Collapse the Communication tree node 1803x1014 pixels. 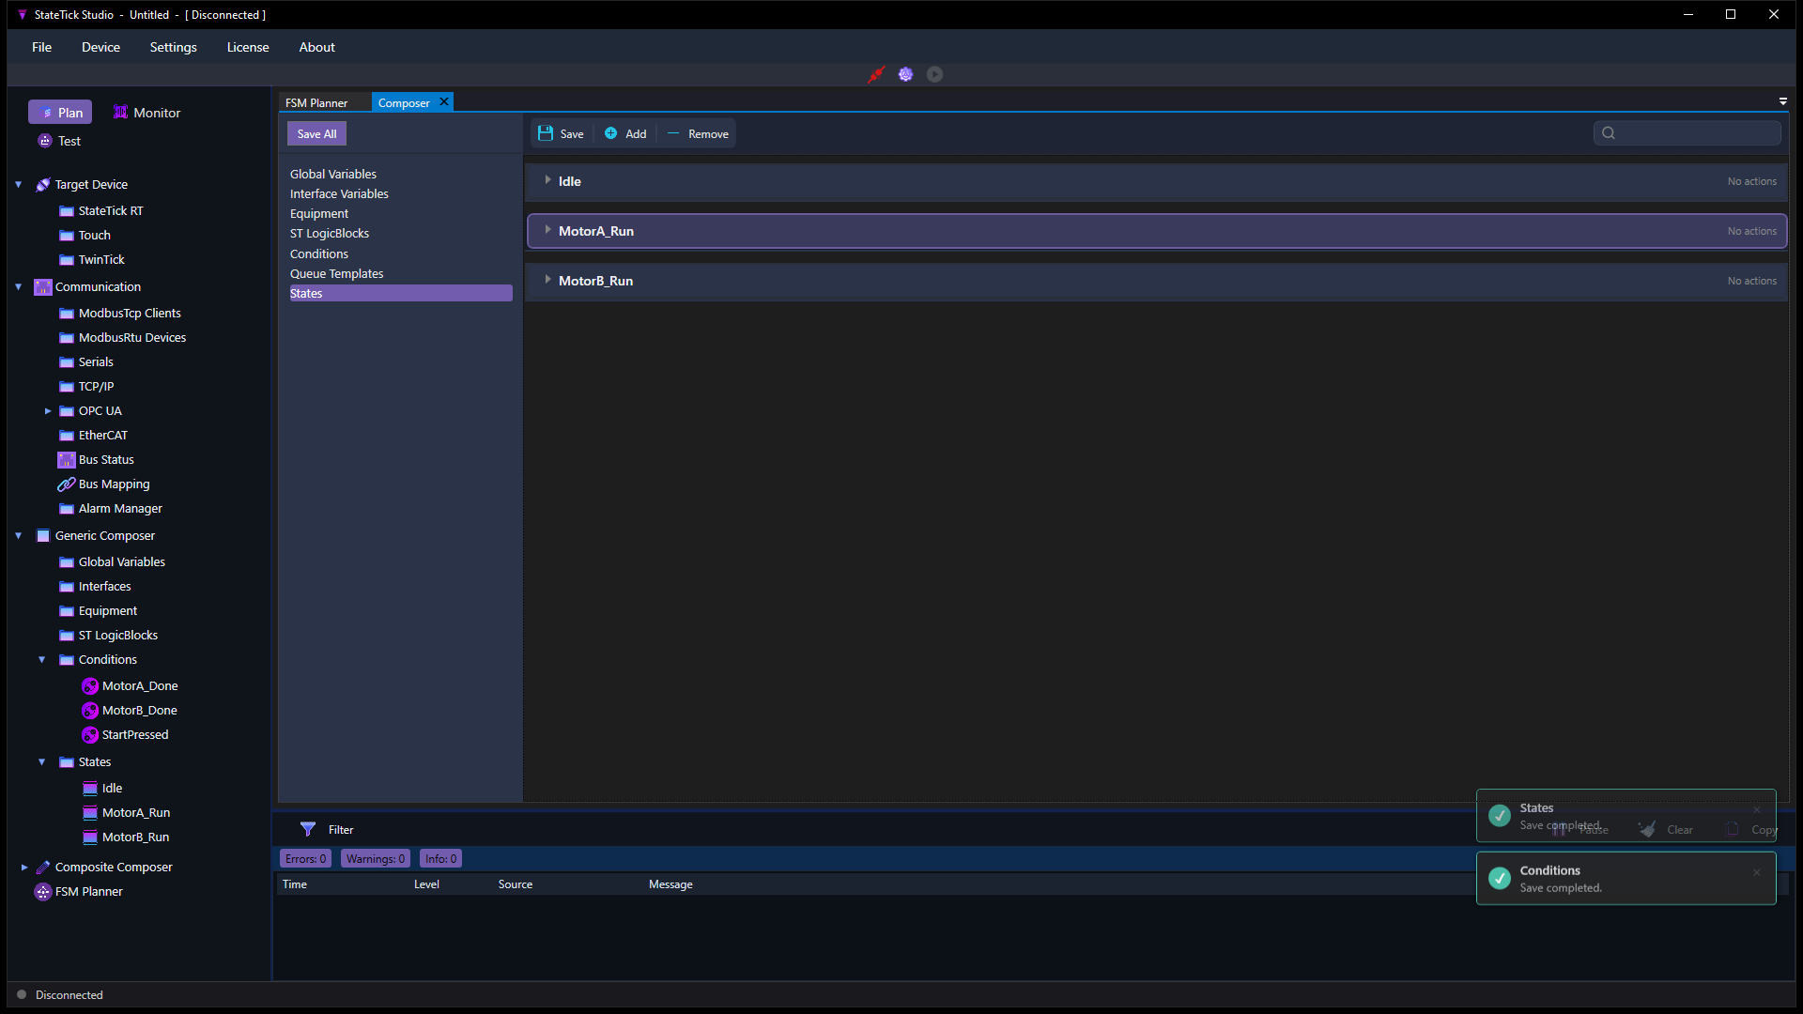(18, 287)
